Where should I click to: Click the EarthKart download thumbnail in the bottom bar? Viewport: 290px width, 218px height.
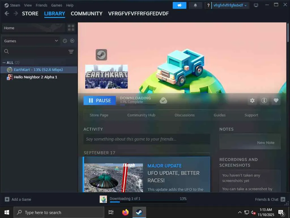click(103, 199)
